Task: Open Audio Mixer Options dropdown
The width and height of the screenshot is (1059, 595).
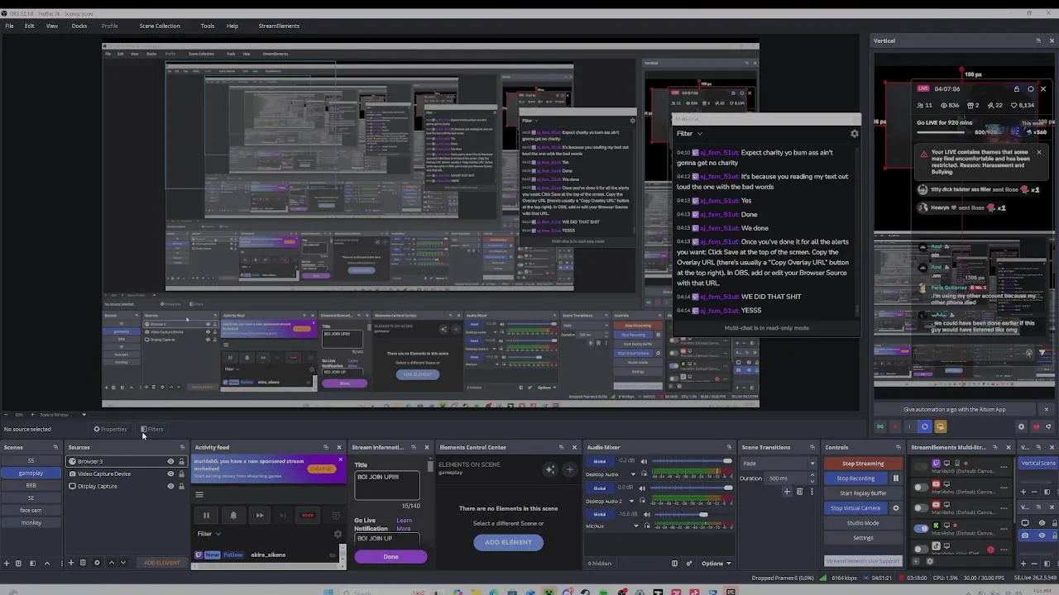Action: tap(716, 564)
